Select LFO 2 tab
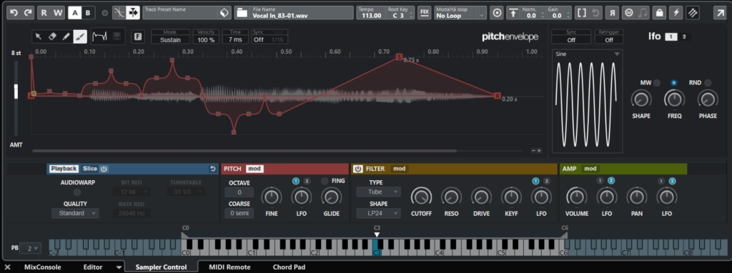 tap(684, 37)
